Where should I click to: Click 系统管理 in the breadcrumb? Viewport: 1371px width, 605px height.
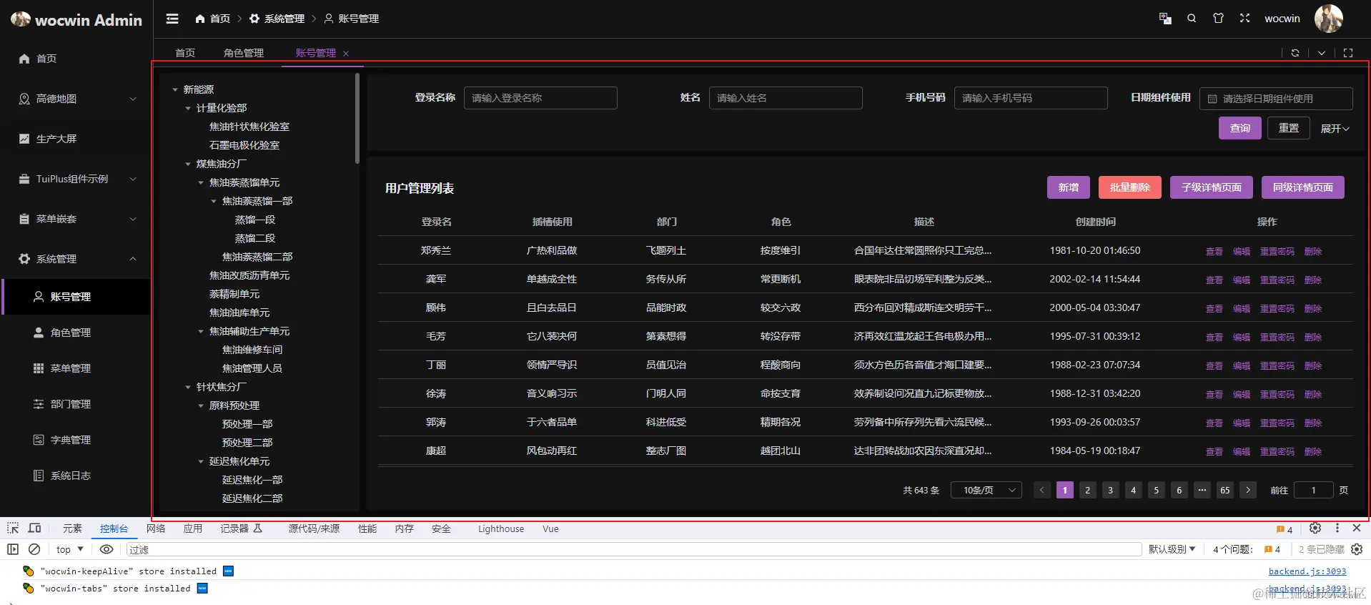[277, 19]
